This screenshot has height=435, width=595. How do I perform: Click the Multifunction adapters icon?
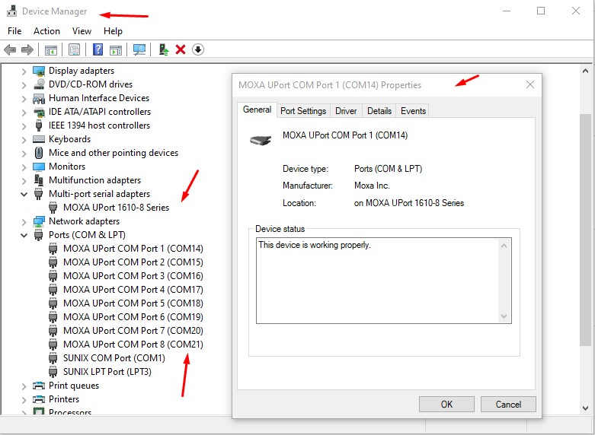(x=39, y=180)
